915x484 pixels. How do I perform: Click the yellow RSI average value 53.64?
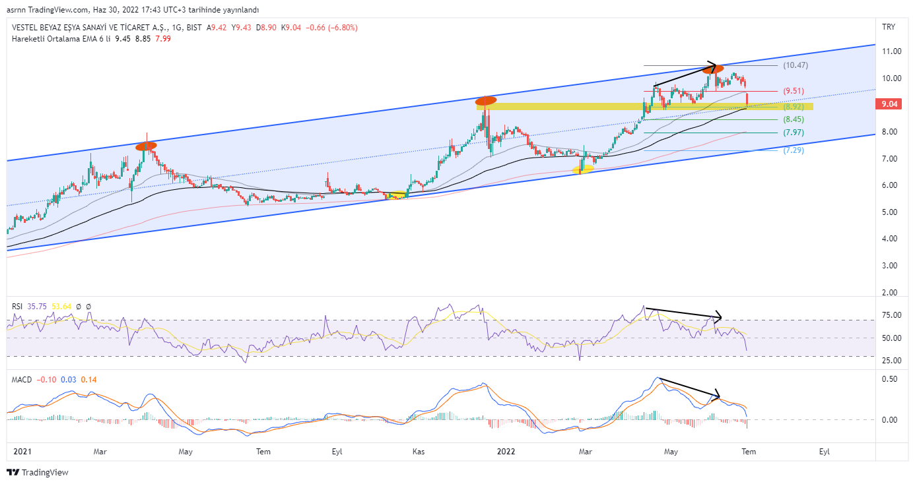tap(61, 307)
